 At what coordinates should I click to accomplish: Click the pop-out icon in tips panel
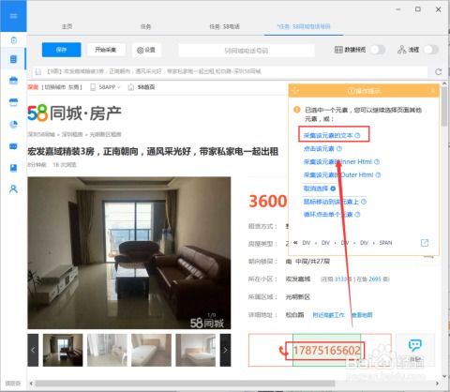[425, 243]
